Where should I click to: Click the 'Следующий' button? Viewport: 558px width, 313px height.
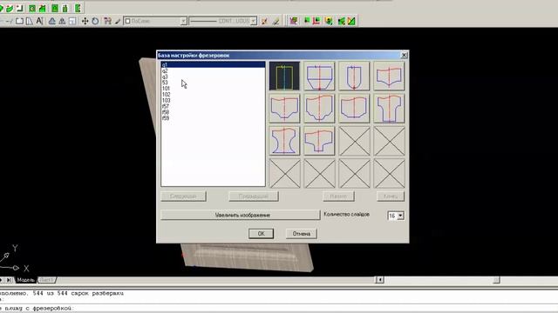coord(183,196)
